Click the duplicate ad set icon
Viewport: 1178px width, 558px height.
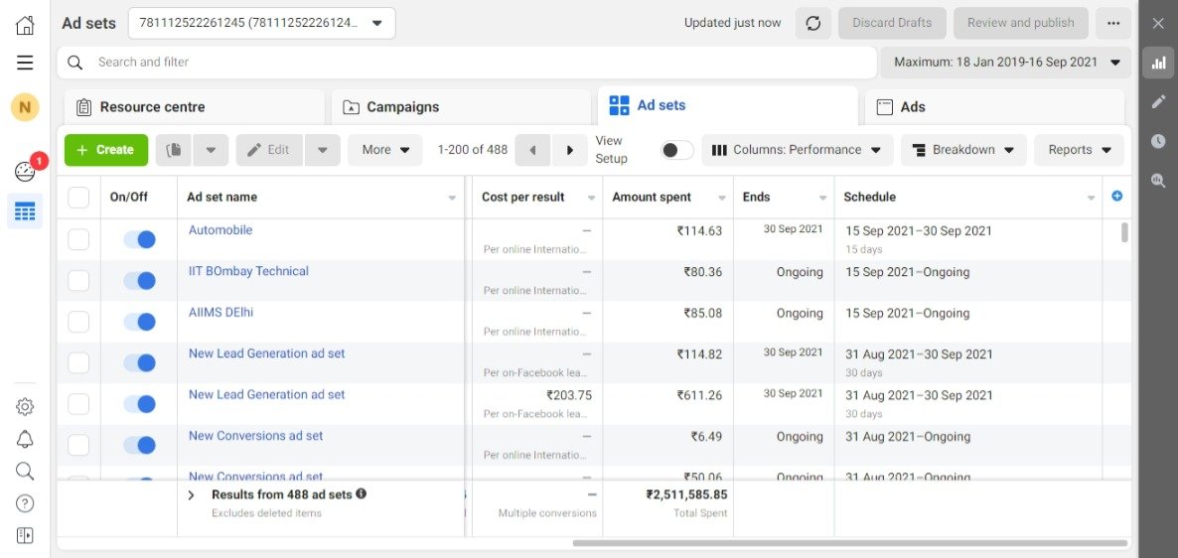(174, 150)
